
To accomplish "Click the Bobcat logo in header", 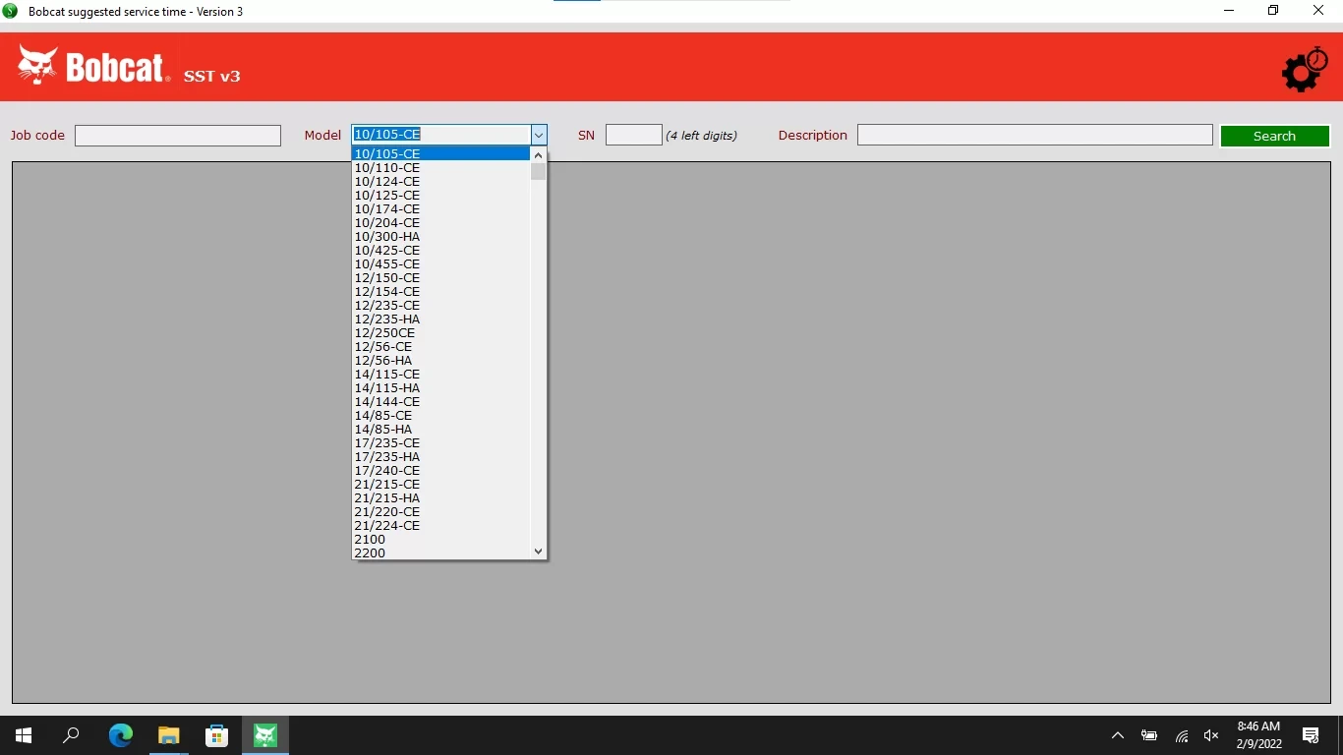I will point(93,67).
